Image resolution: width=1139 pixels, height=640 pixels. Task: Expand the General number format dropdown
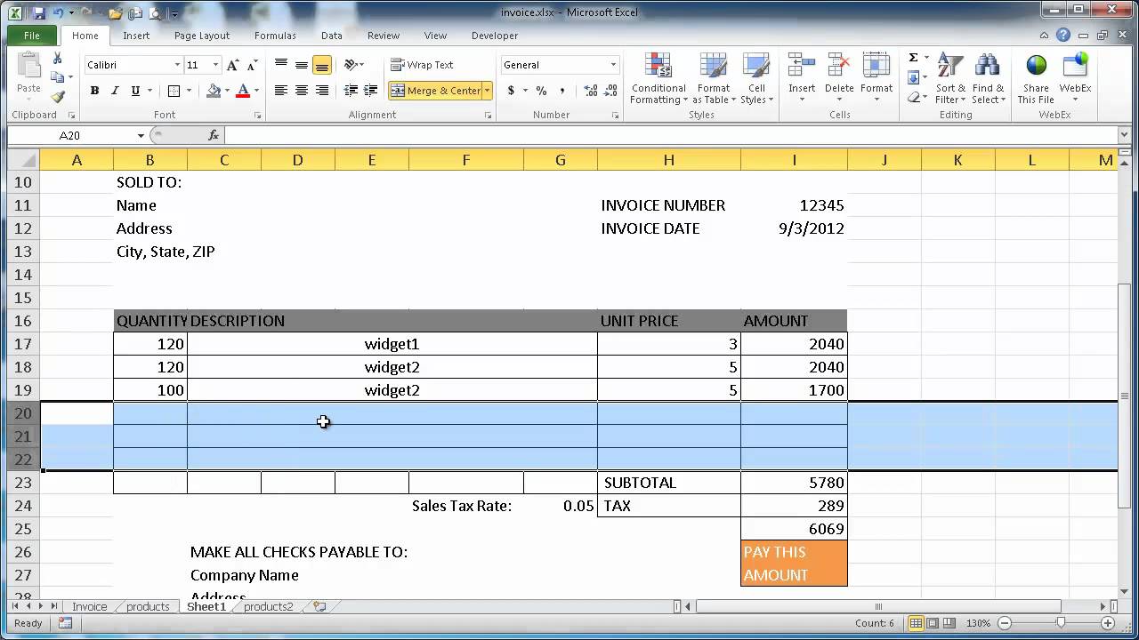click(x=613, y=65)
